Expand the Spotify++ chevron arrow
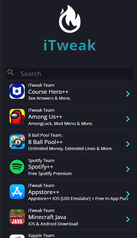The image size is (137, 238). tap(128, 169)
